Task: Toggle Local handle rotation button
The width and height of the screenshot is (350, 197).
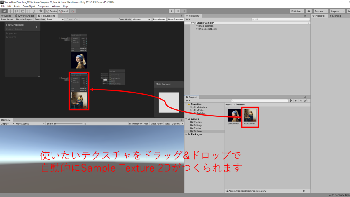Action: tap(64, 11)
